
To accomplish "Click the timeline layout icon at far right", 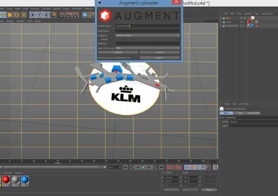I will pos(216,167).
